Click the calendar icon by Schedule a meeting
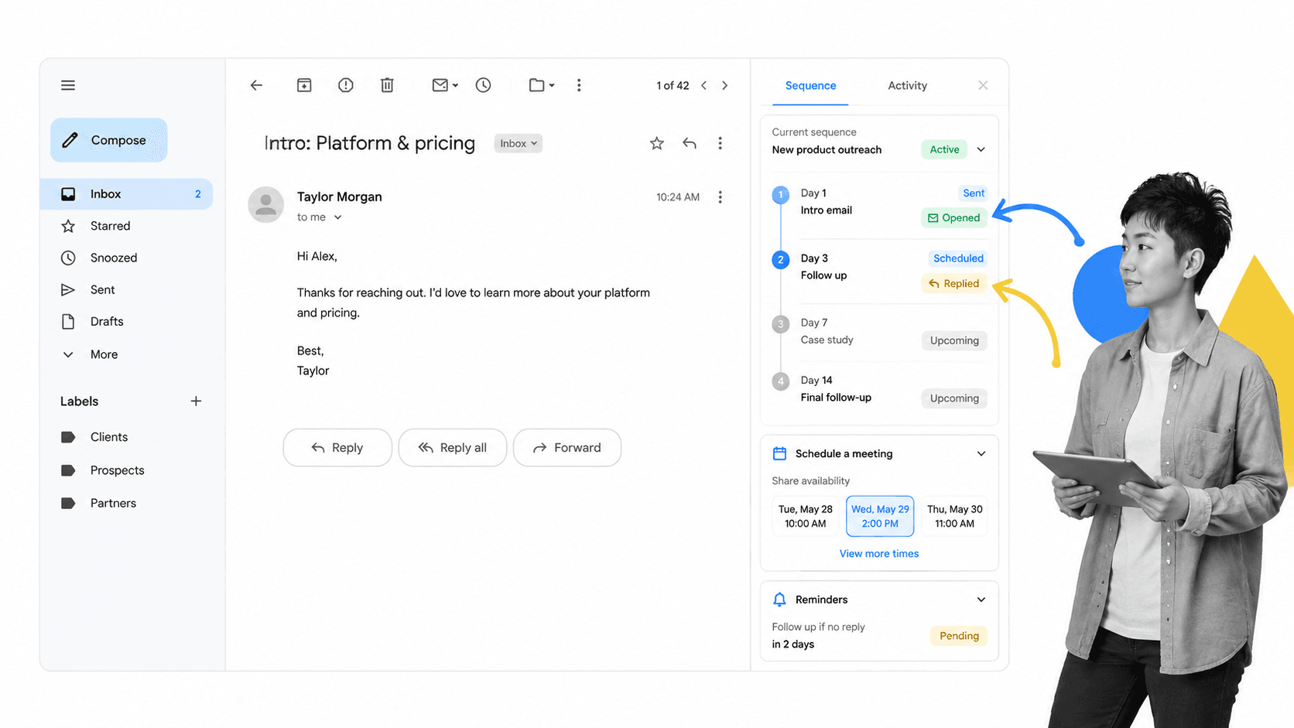Viewport: 1294px width, 728px height. tap(779, 453)
